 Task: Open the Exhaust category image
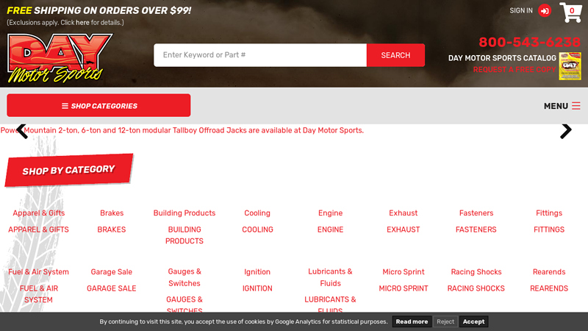pos(403,213)
